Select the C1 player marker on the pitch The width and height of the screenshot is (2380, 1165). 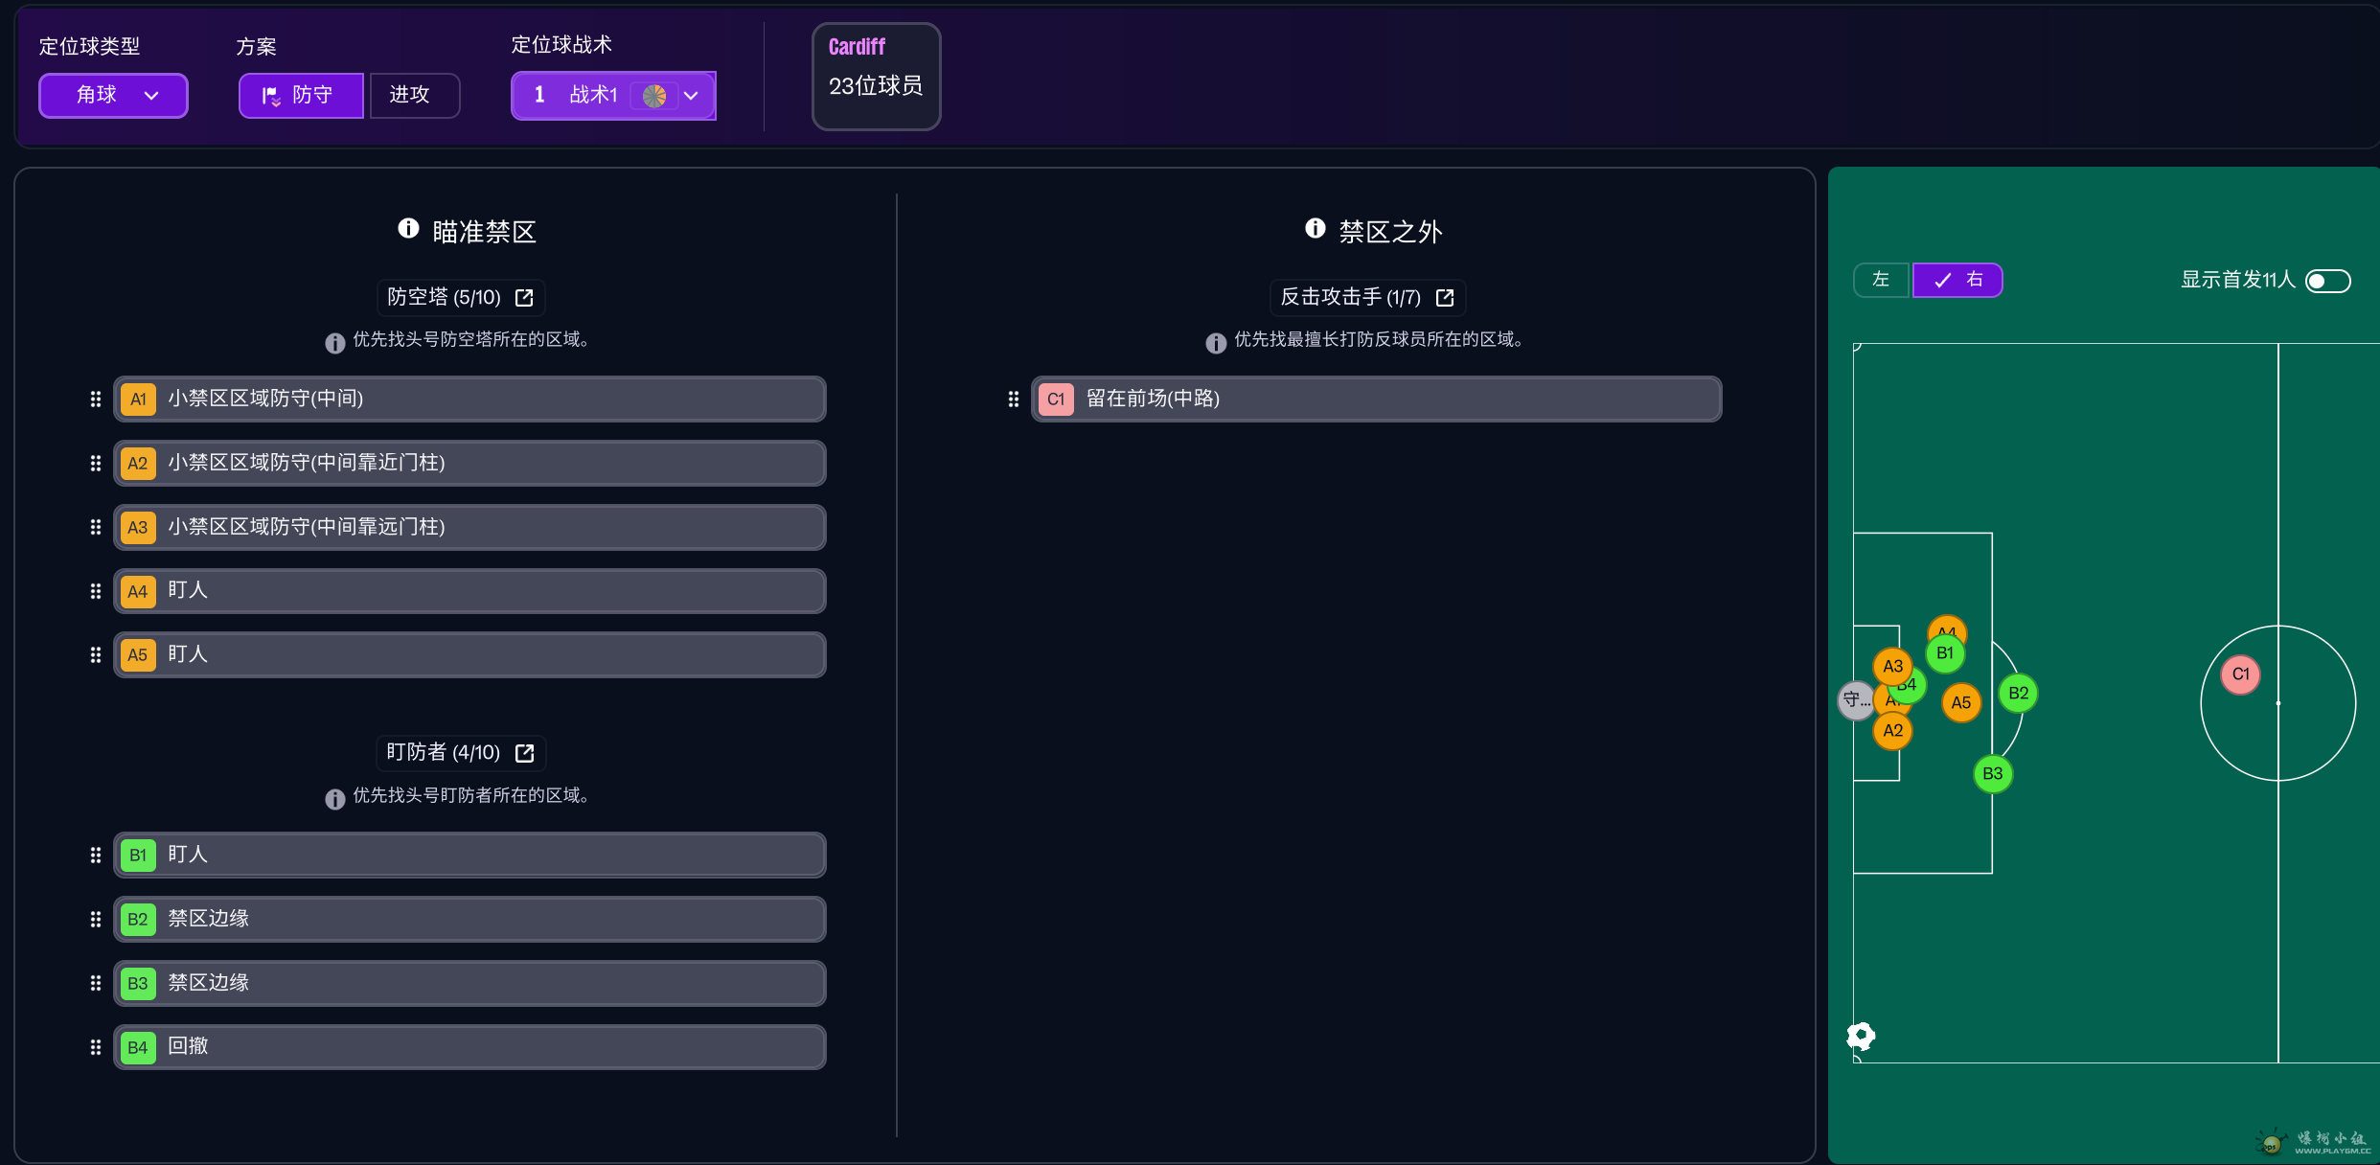click(x=2240, y=674)
